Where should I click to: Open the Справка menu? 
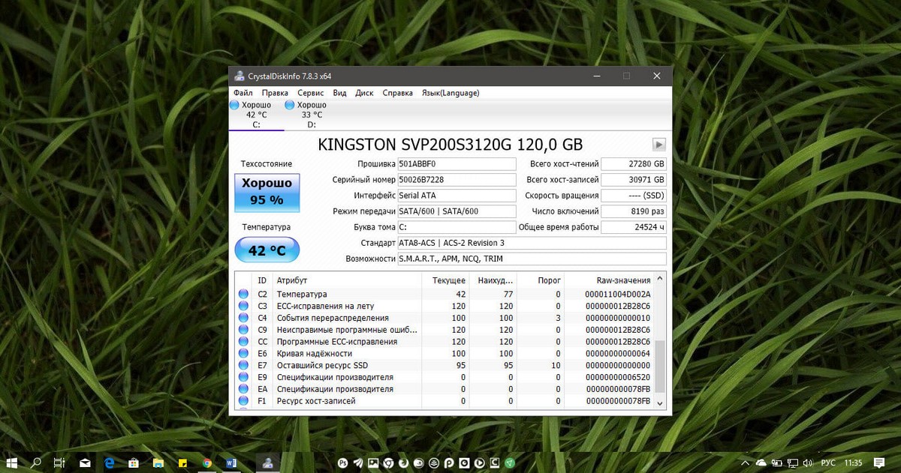click(397, 93)
